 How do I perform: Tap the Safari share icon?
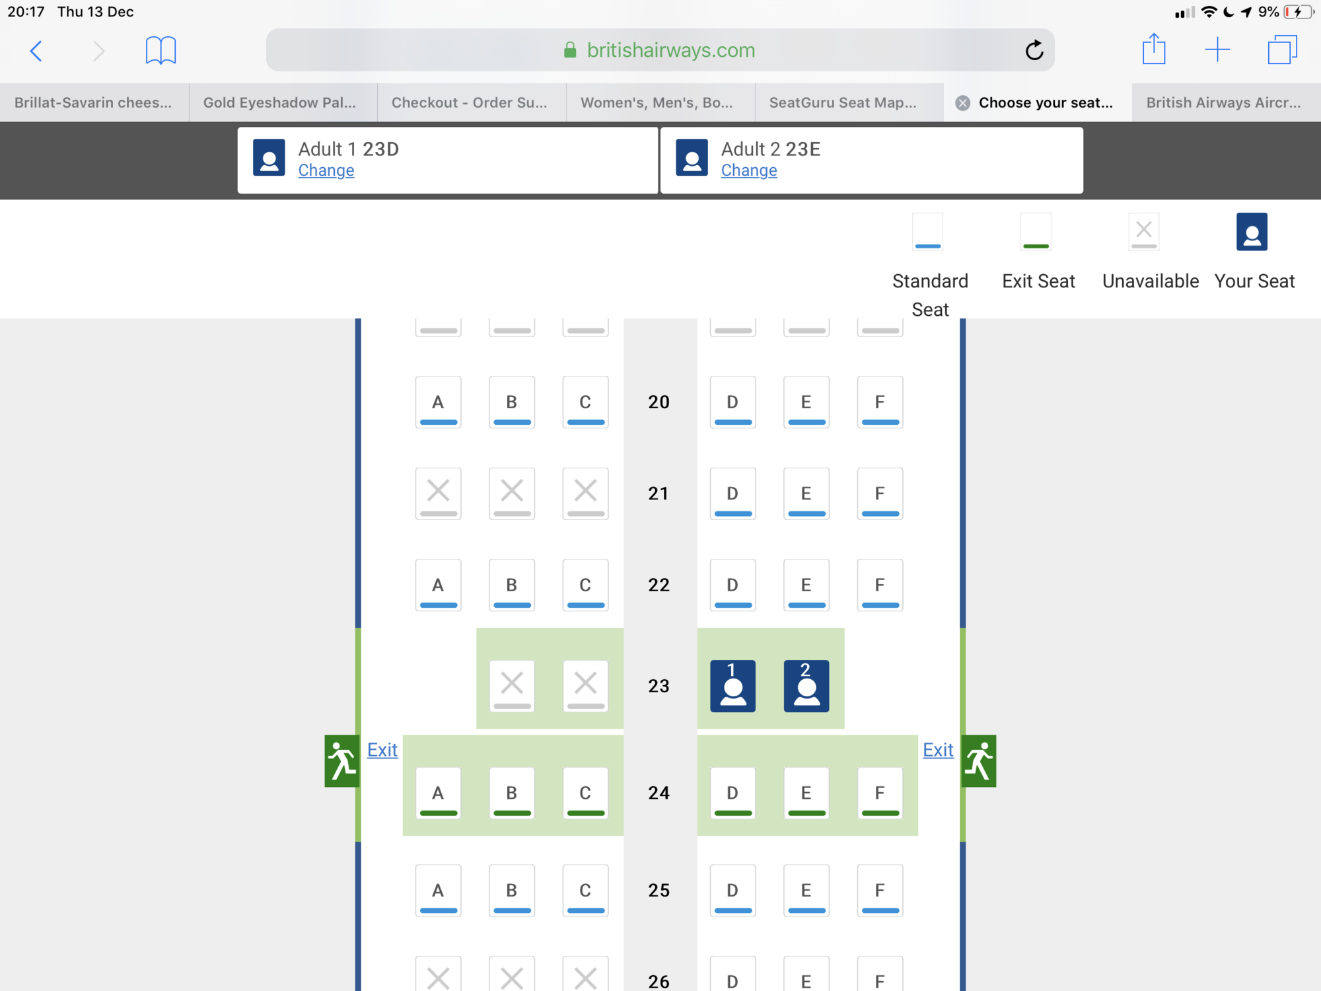(x=1153, y=50)
